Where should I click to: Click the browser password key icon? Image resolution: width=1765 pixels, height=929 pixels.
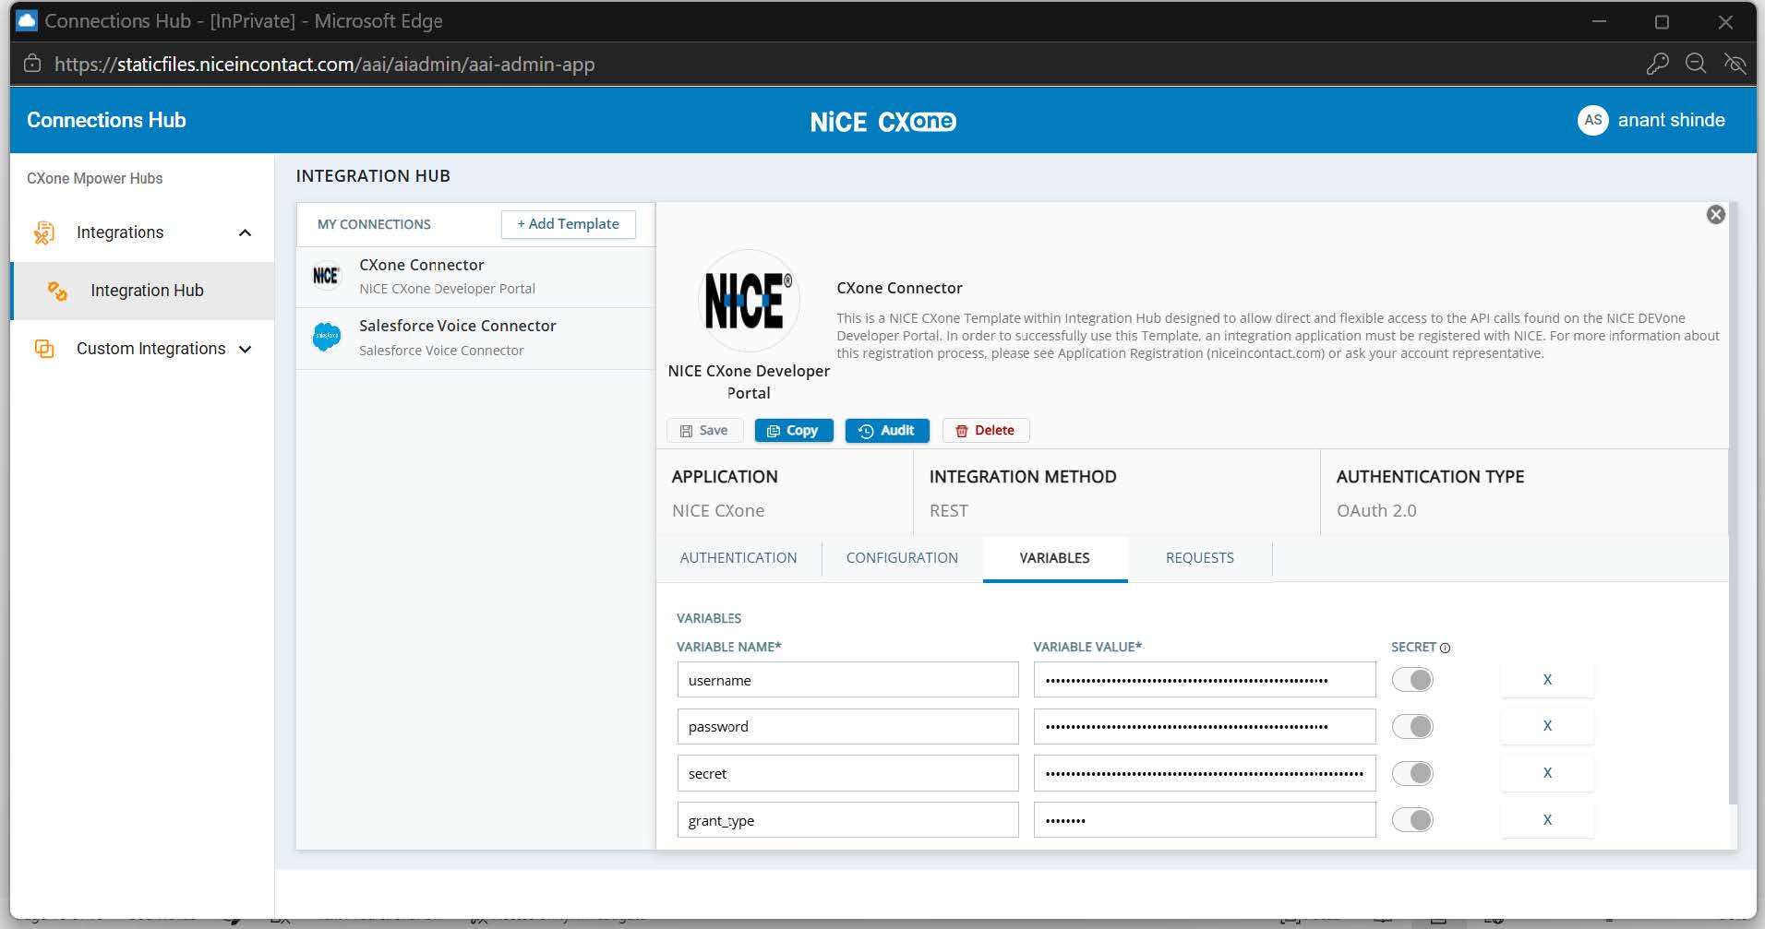[1657, 64]
